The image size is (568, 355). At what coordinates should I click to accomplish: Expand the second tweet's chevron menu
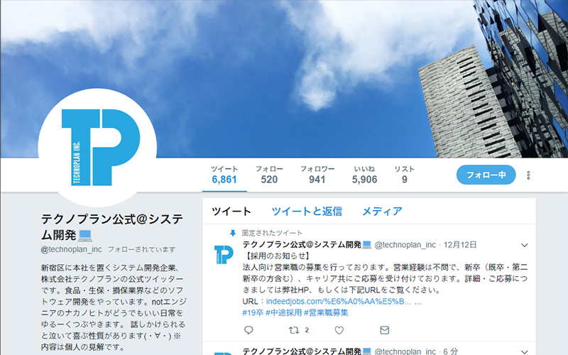[524, 351]
